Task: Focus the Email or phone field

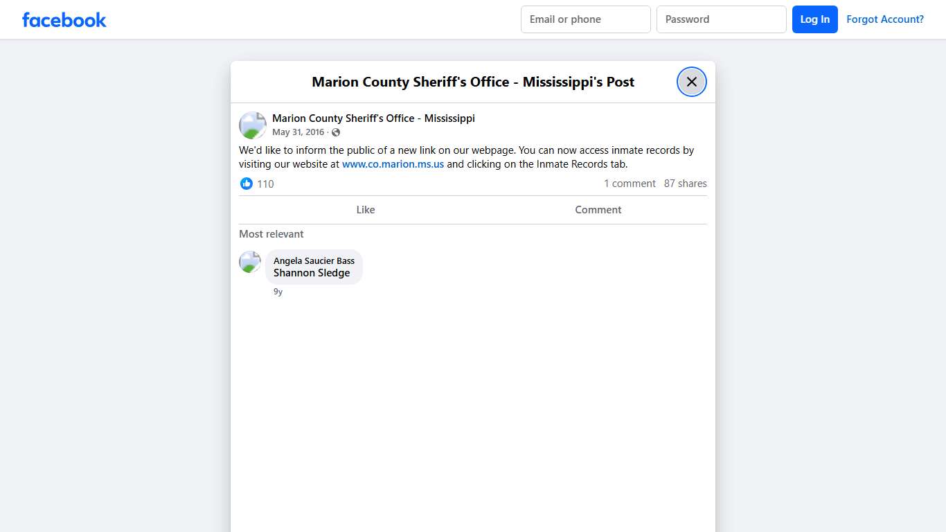Action: click(585, 19)
